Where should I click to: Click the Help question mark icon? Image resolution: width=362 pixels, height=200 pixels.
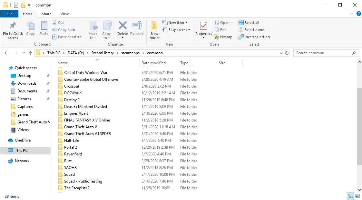click(x=358, y=14)
